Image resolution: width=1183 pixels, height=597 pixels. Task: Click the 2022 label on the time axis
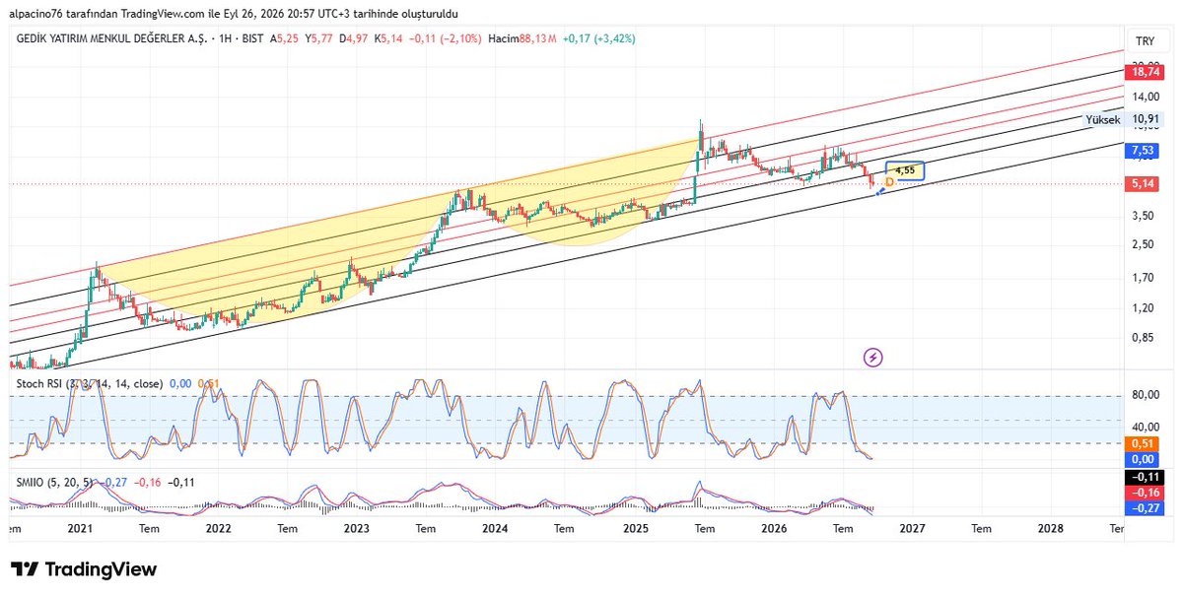[x=218, y=528]
